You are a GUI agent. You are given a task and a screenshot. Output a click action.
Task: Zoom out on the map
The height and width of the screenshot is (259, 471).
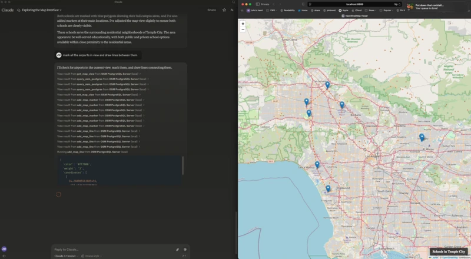(x=243, y=29)
